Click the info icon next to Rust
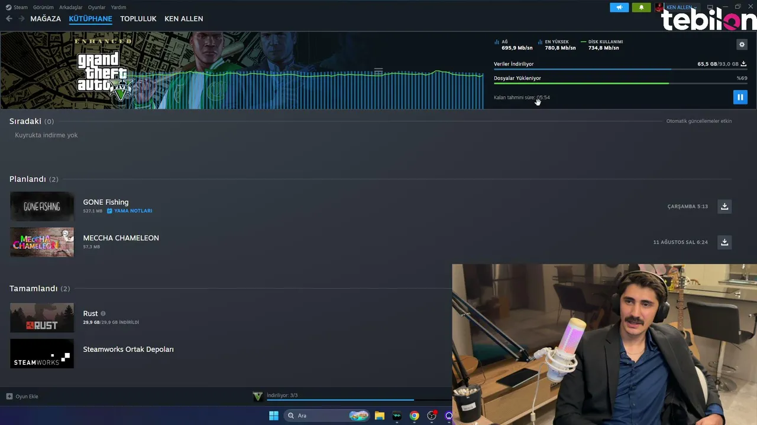This screenshot has height=425, width=757. pyautogui.click(x=103, y=313)
